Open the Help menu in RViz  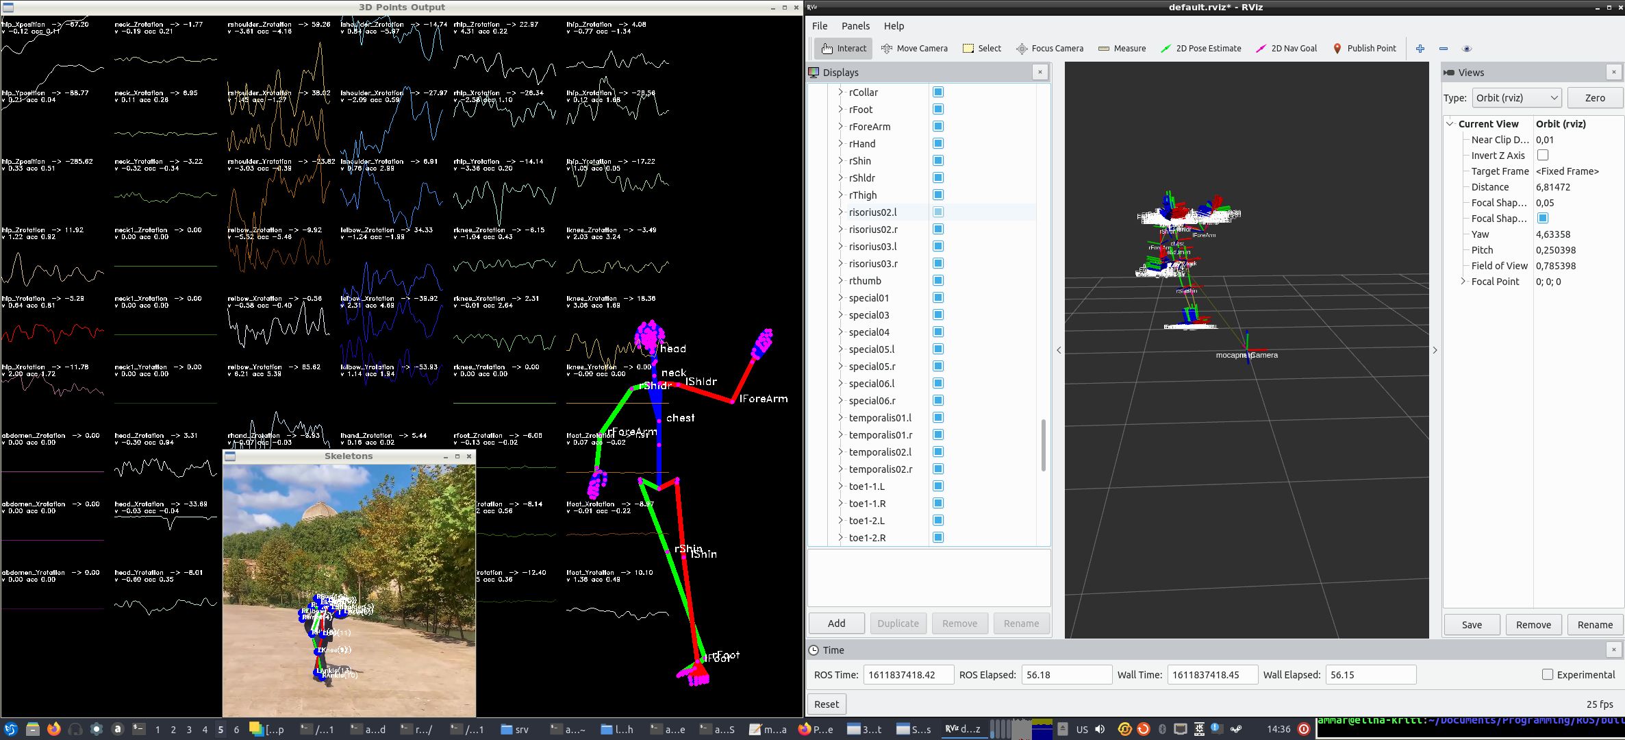coord(894,25)
